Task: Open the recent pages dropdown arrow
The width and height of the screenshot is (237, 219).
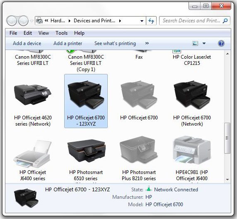Action: pos(31,21)
